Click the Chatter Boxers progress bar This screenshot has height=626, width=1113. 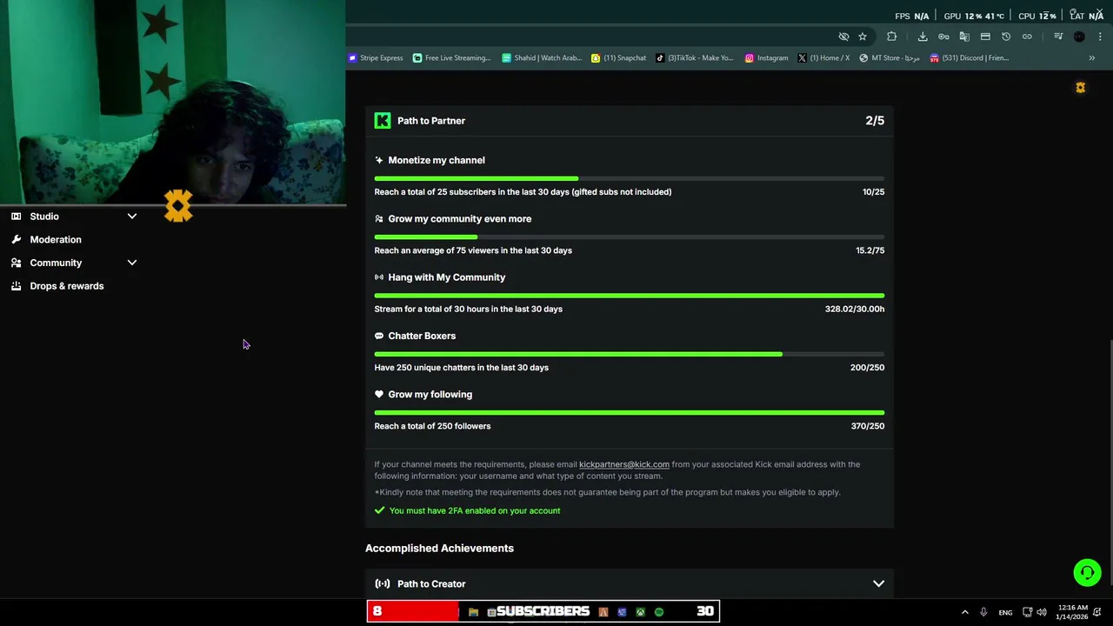(630, 354)
